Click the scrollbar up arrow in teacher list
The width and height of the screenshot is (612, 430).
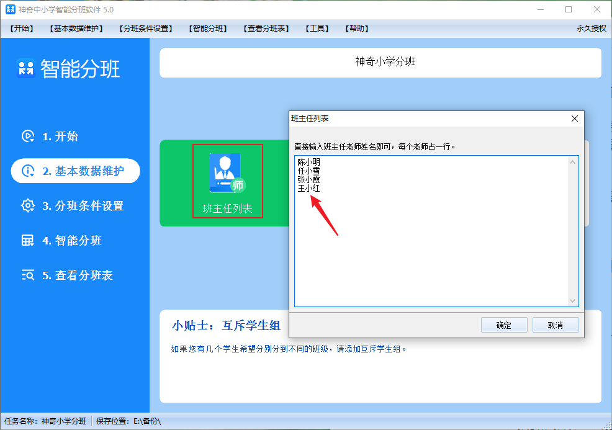pos(572,161)
